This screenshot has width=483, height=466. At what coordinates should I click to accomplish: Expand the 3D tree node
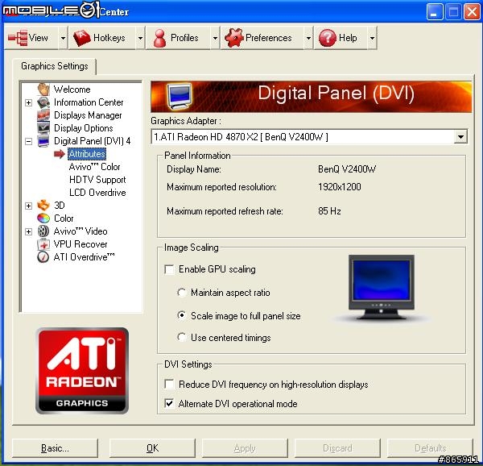29,206
